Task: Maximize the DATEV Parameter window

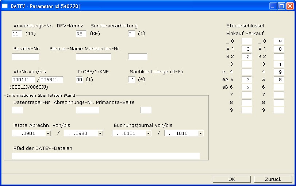Action: [x=281, y=6]
